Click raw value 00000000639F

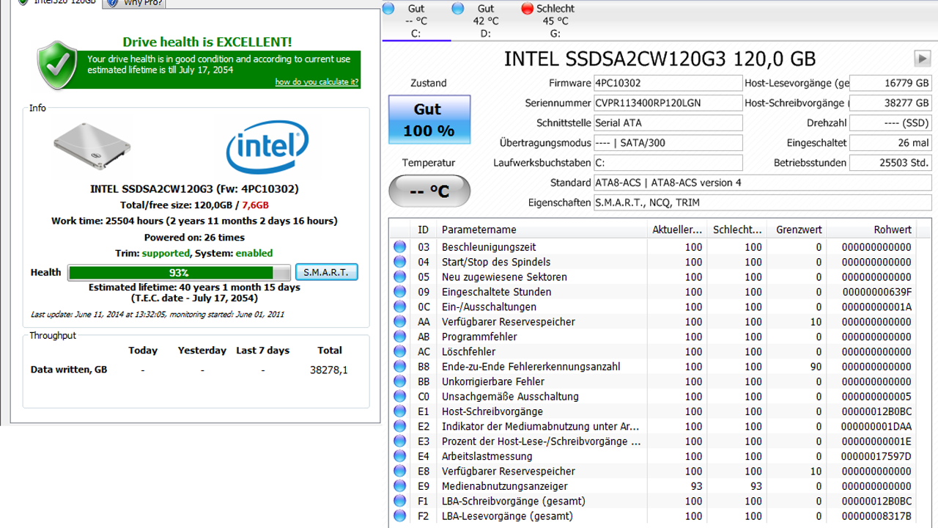point(876,292)
